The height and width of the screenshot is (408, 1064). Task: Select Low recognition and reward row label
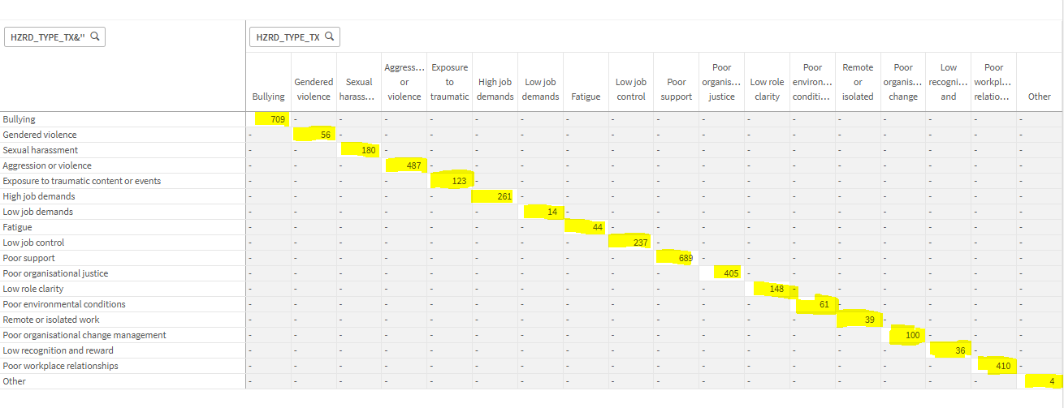tap(58, 350)
